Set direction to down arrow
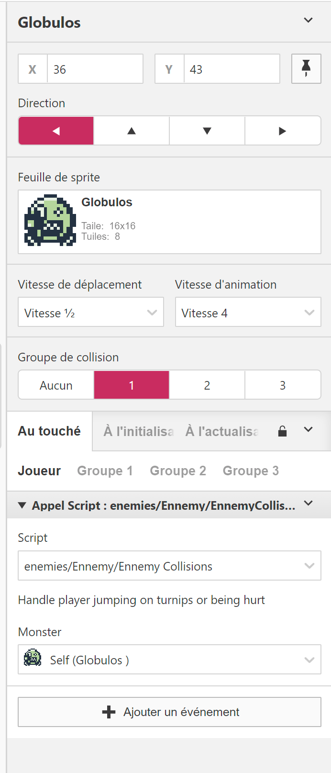The image size is (331, 773). point(207,131)
